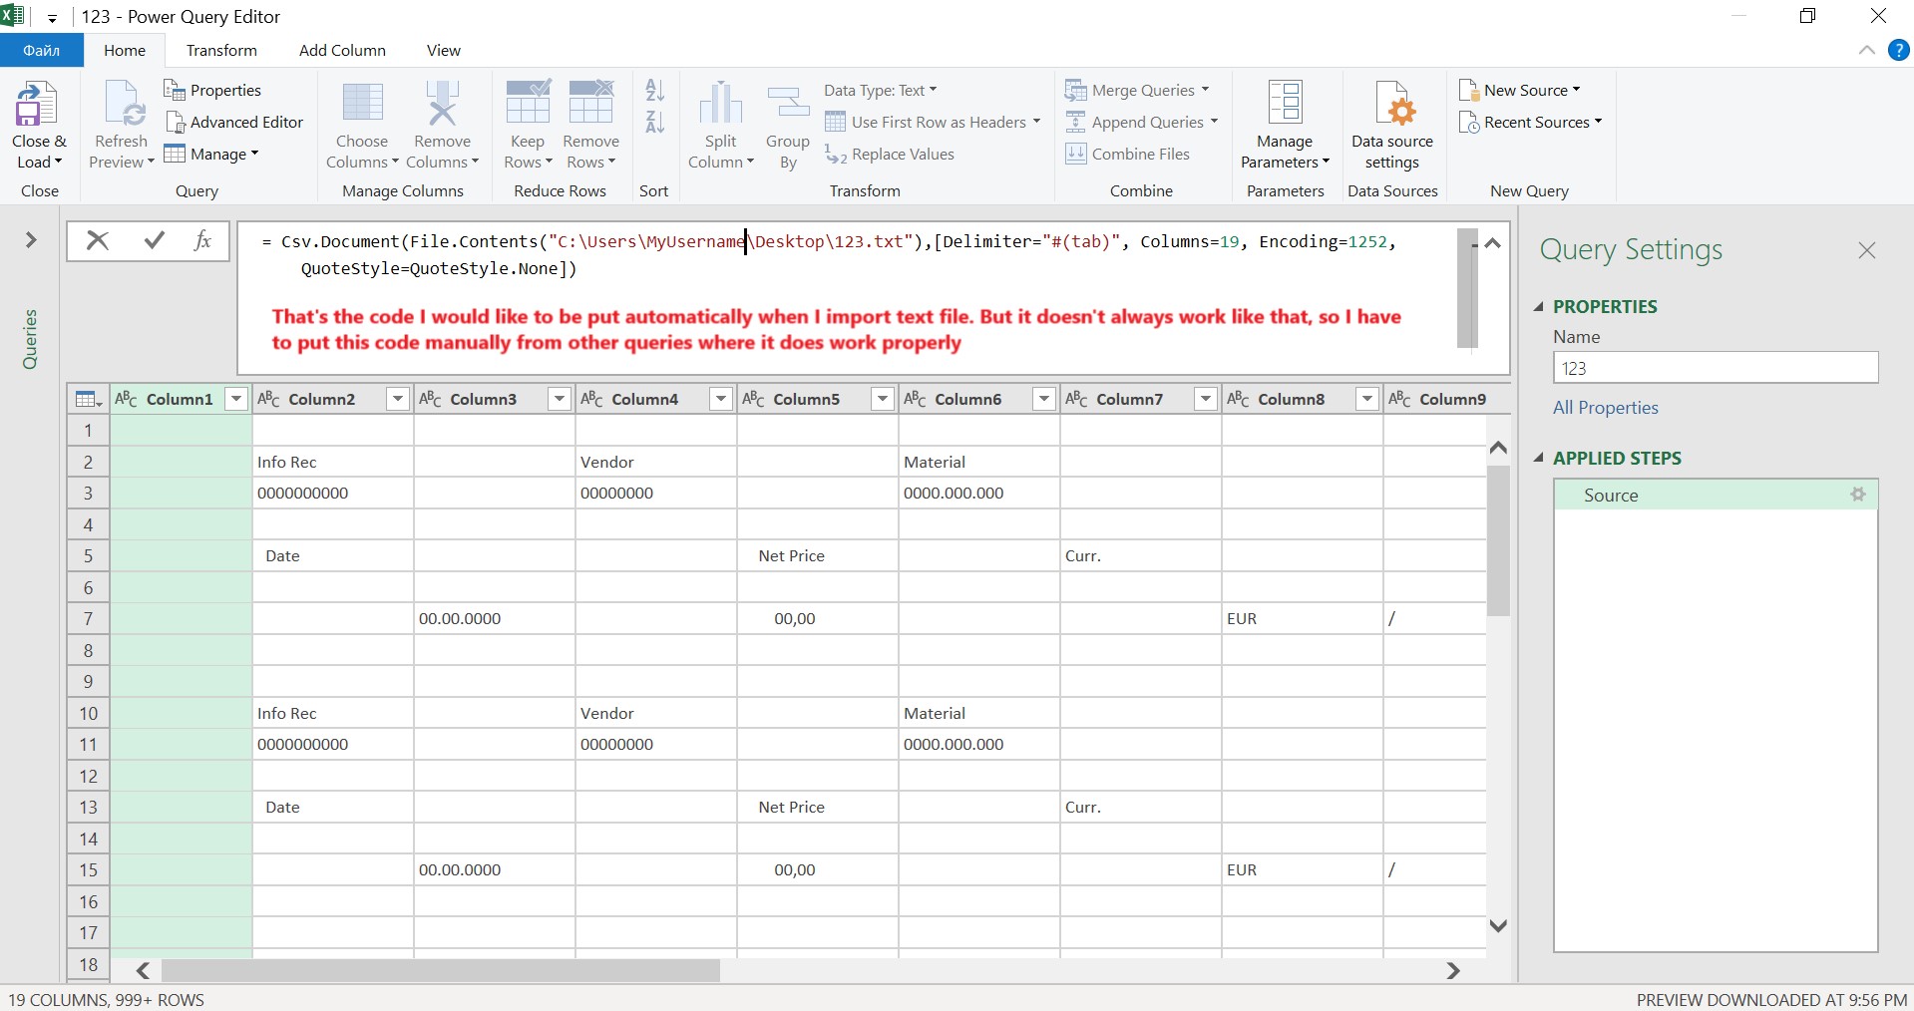1914x1011 pixels.
Task: Switch to the Transform tab
Action: [221, 50]
